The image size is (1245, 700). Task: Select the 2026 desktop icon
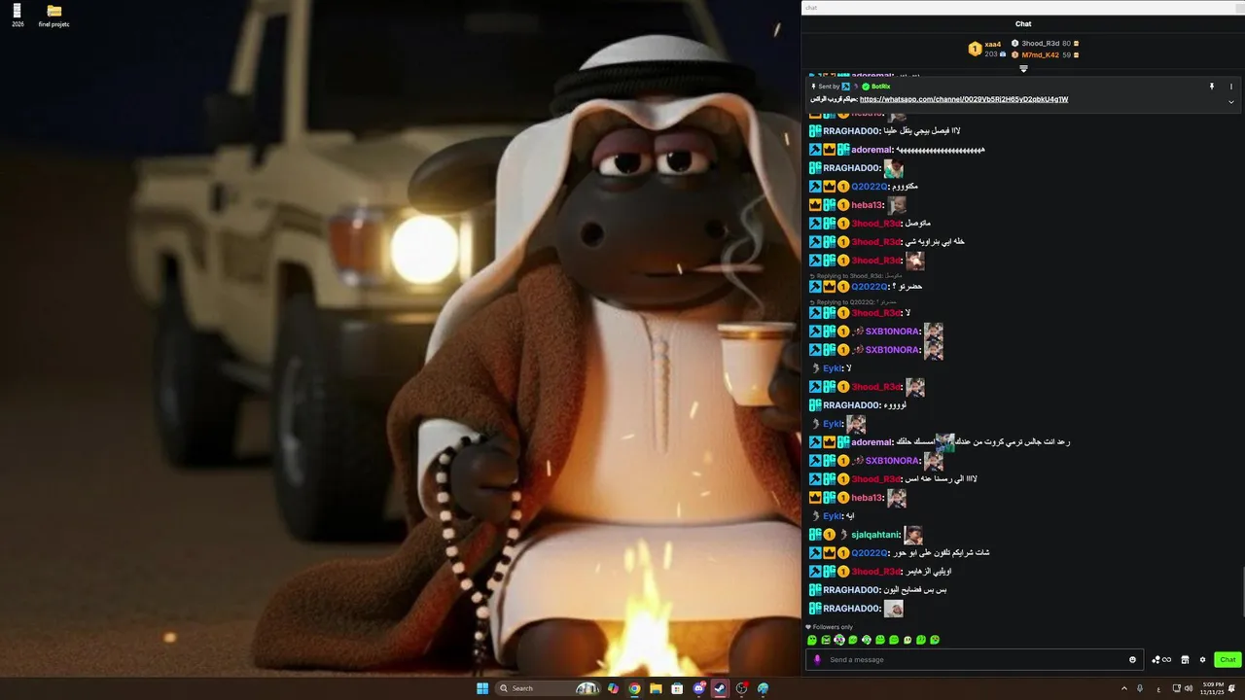tap(18, 15)
